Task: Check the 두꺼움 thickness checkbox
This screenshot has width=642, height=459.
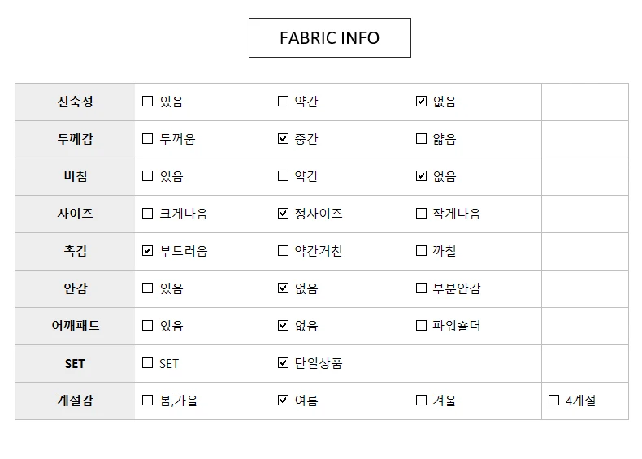Action: click(x=147, y=139)
